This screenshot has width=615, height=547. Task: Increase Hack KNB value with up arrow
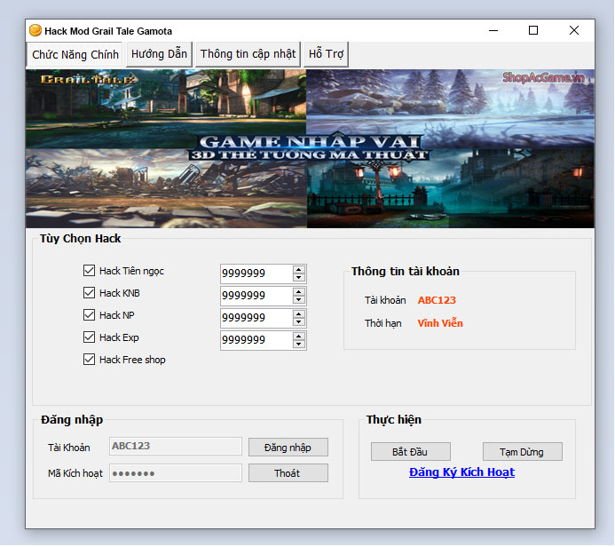[x=299, y=292]
